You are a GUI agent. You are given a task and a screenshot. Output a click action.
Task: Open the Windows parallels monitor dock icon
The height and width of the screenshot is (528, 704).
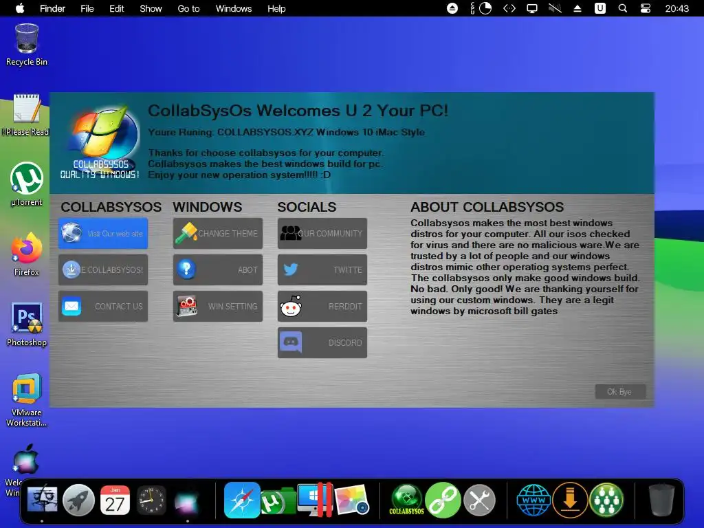tap(315, 500)
